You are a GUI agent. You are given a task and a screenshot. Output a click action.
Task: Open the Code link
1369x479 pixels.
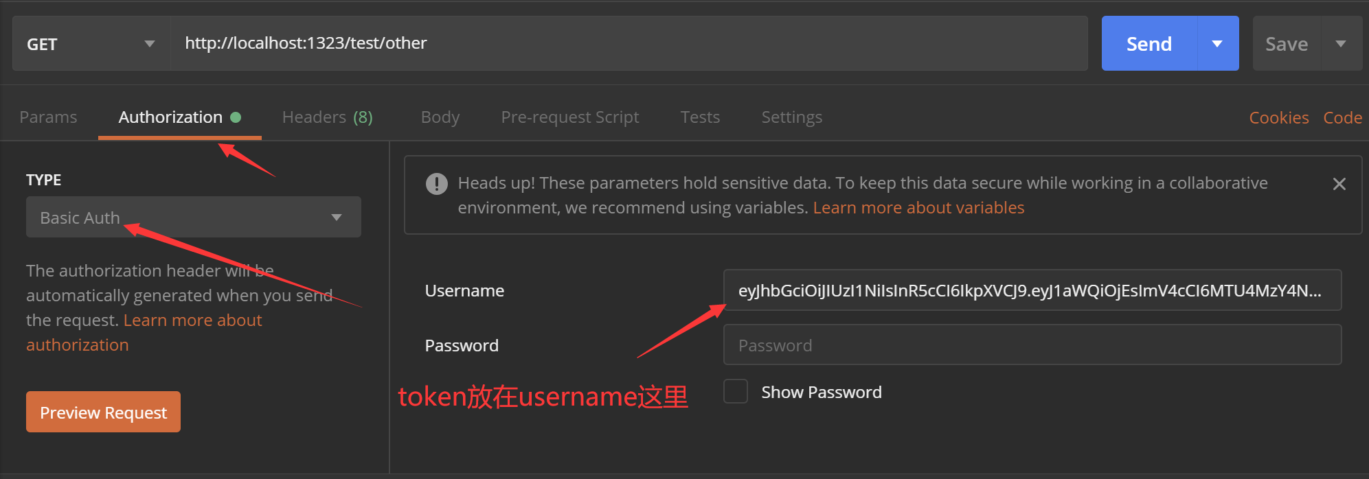(1342, 118)
